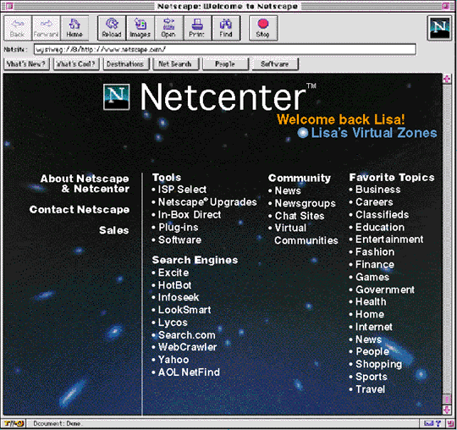This screenshot has height=430, width=457.
Task: Click the Sales link
Action: coord(114,230)
